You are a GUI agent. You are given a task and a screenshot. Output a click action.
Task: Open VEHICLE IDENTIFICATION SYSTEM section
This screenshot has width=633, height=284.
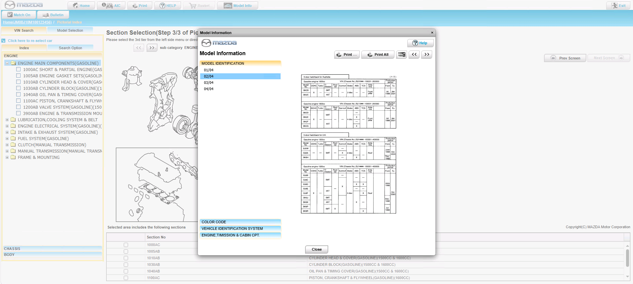click(x=240, y=229)
